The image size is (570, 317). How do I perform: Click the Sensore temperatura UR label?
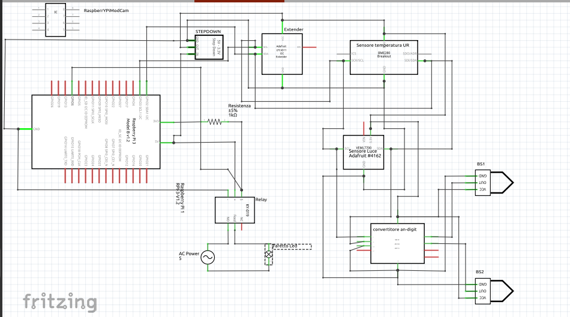[x=383, y=46]
